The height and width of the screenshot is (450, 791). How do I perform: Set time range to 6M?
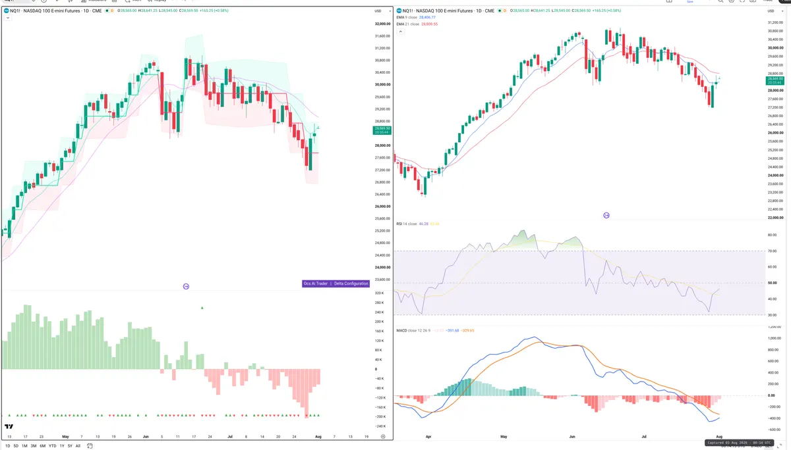pyautogui.click(x=42, y=446)
